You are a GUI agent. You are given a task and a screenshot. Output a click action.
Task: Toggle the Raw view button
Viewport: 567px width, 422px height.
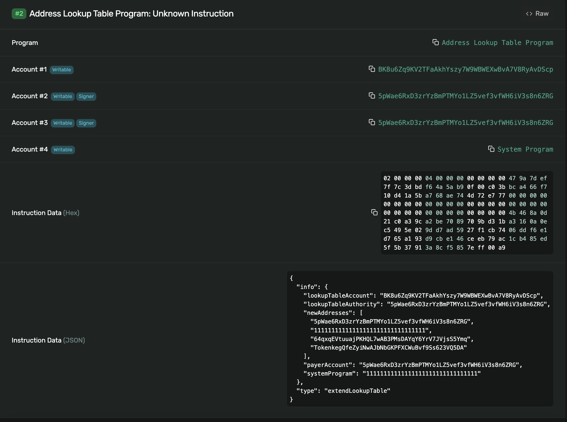click(542, 13)
